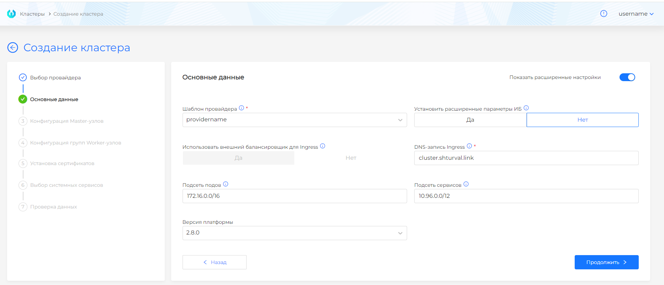Click info icon next to Установить расширенные параметры ИБ
This screenshot has width=664, height=285.
click(526, 108)
